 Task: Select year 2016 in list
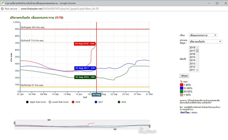(x=192, y=54)
